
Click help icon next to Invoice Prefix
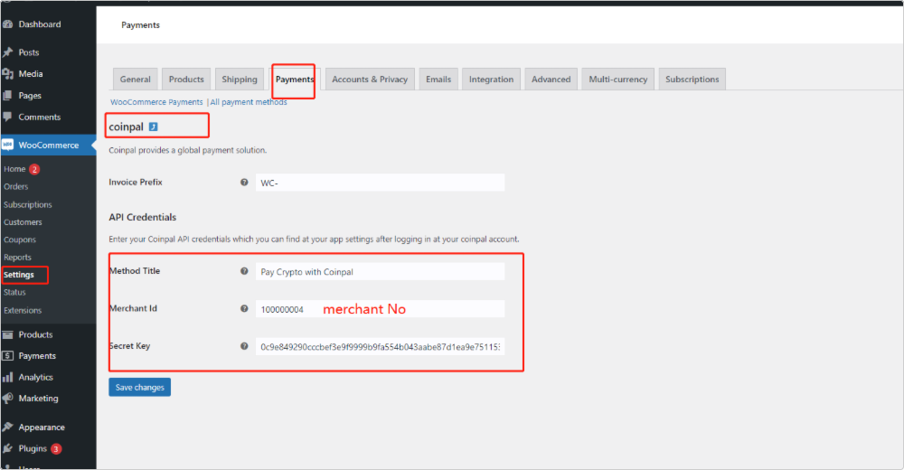coord(244,183)
